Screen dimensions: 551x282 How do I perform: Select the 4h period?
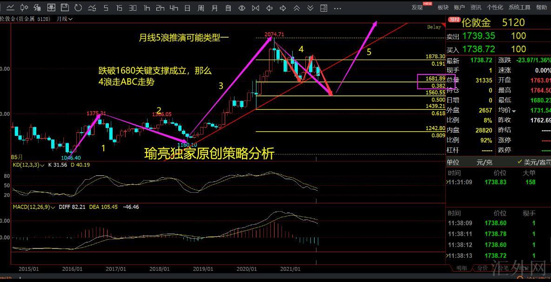coord(174,7)
